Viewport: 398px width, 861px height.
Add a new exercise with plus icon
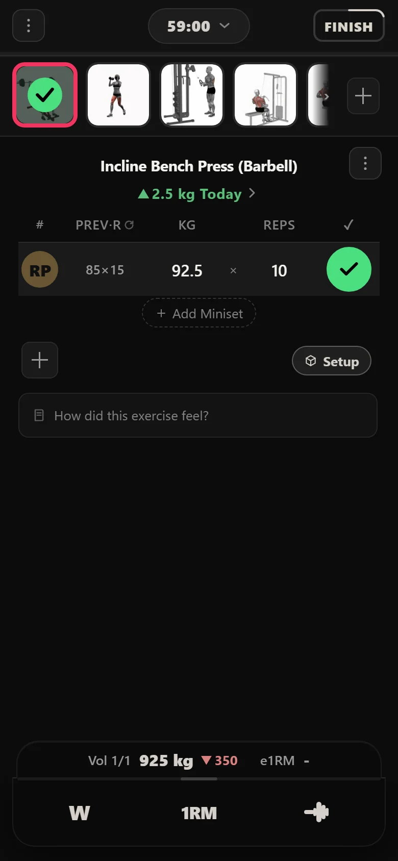(x=363, y=96)
